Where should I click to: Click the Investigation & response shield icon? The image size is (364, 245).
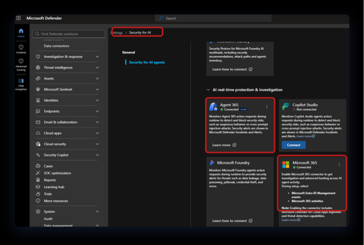point(38,57)
